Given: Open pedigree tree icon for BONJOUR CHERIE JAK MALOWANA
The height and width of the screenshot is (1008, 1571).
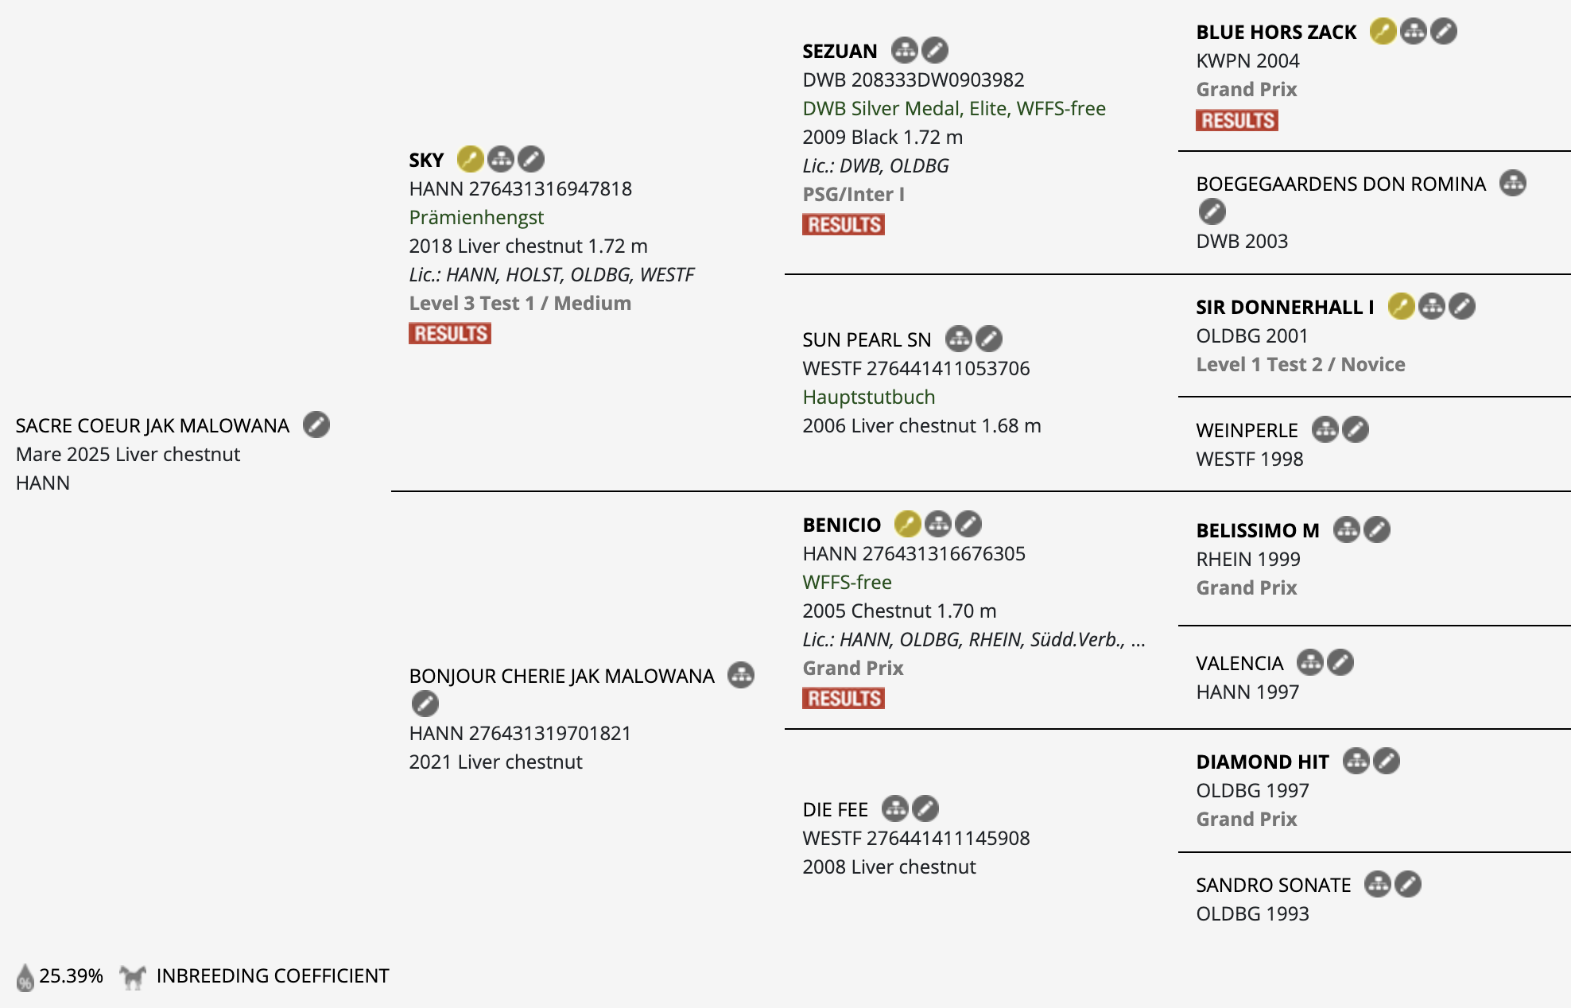Looking at the screenshot, I should pyautogui.click(x=741, y=676).
